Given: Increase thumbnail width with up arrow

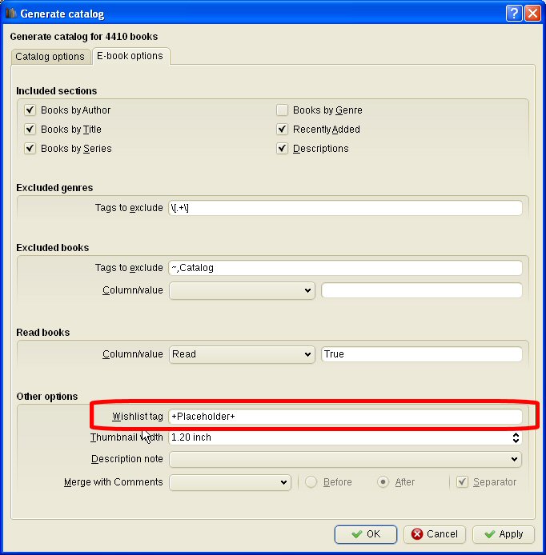Looking at the screenshot, I should click(x=516, y=434).
